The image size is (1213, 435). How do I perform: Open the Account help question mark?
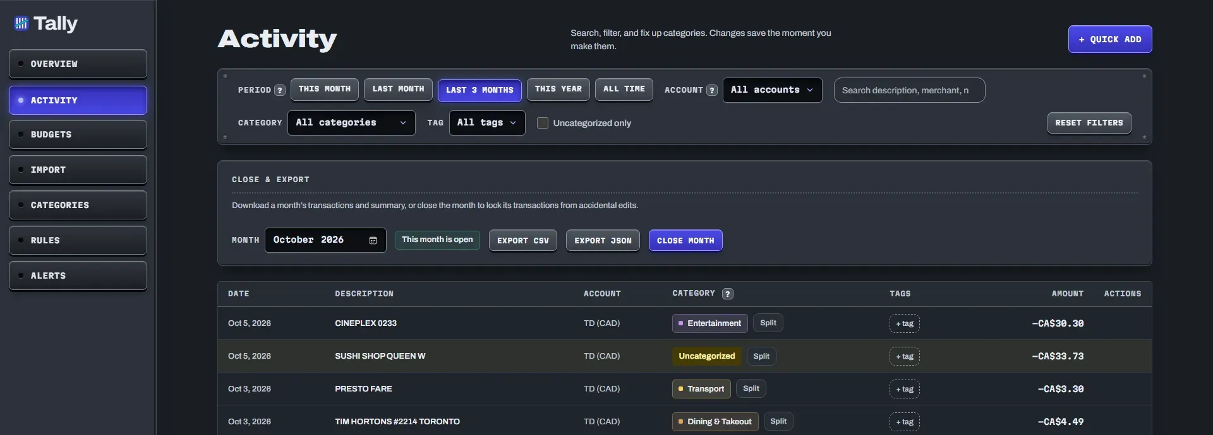(711, 90)
